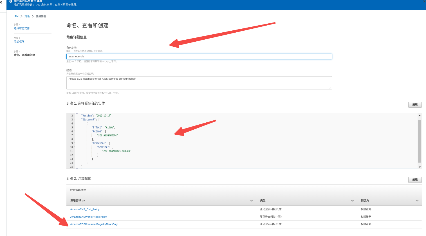Open the 角色 breadcrumb link
This screenshot has height=236, width=426.
click(27, 16)
